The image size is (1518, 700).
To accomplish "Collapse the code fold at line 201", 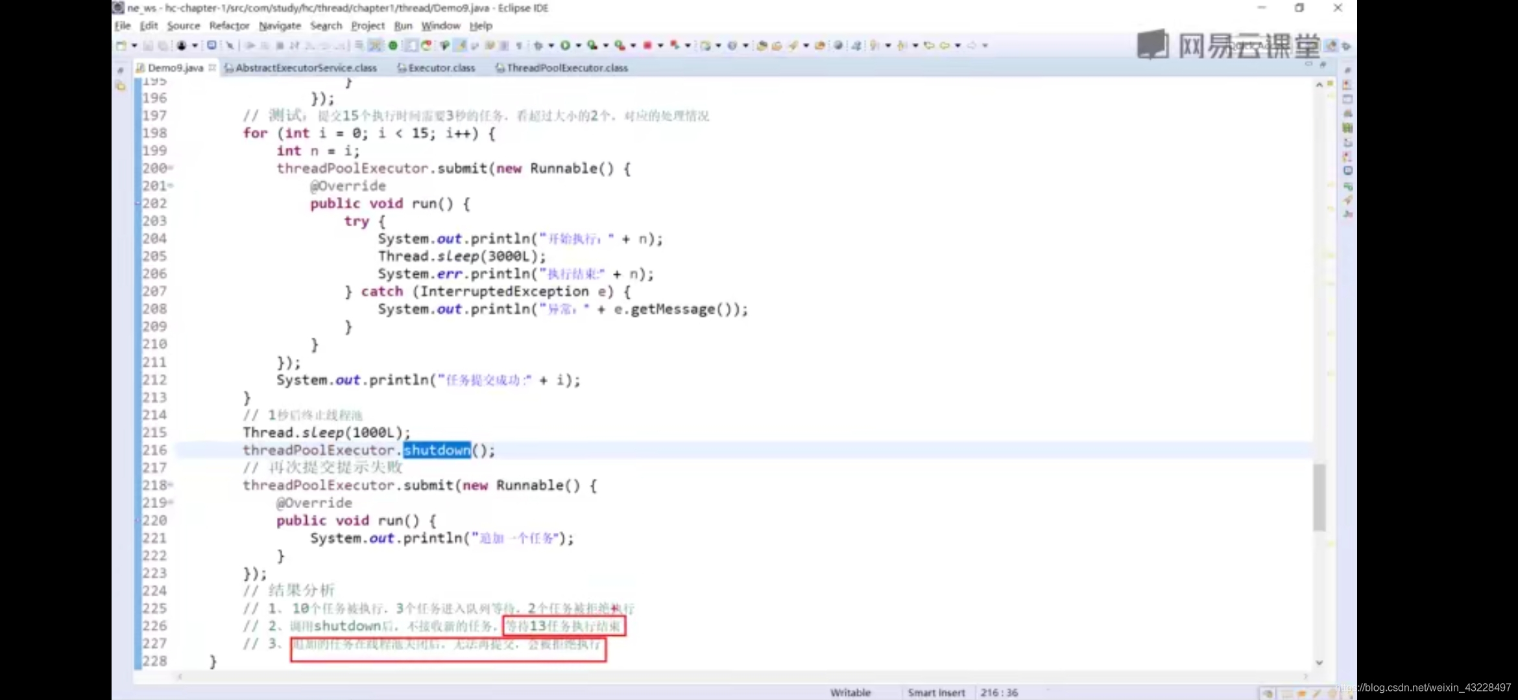I will click(x=171, y=186).
